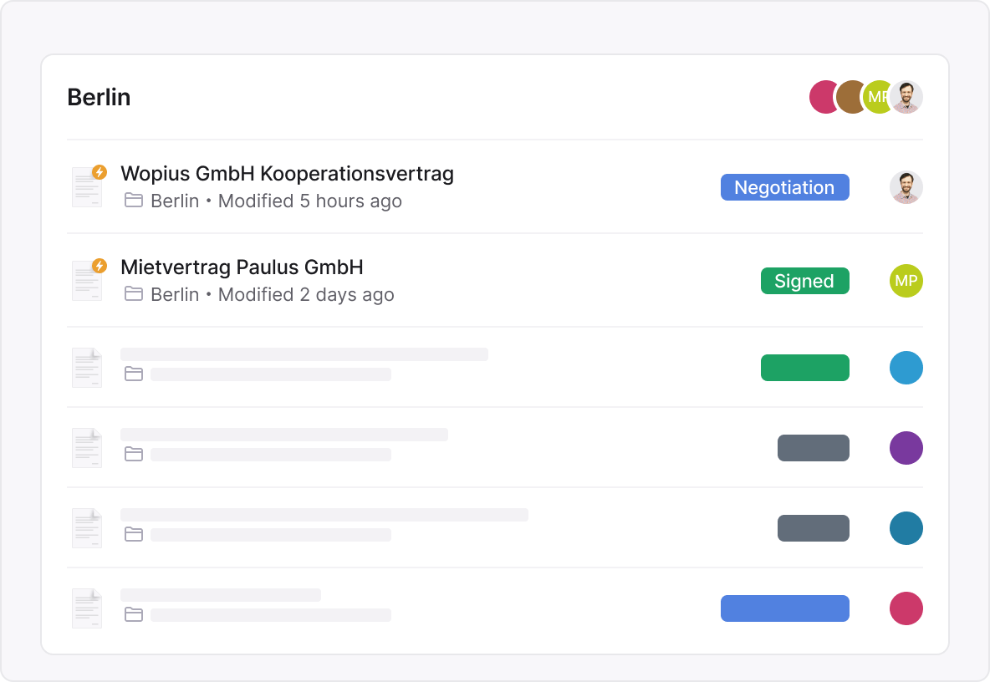Image resolution: width=990 pixels, height=682 pixels.
Task: Click the folder icon beside Modified 2 days ago
Action: [x=133, y=294]
